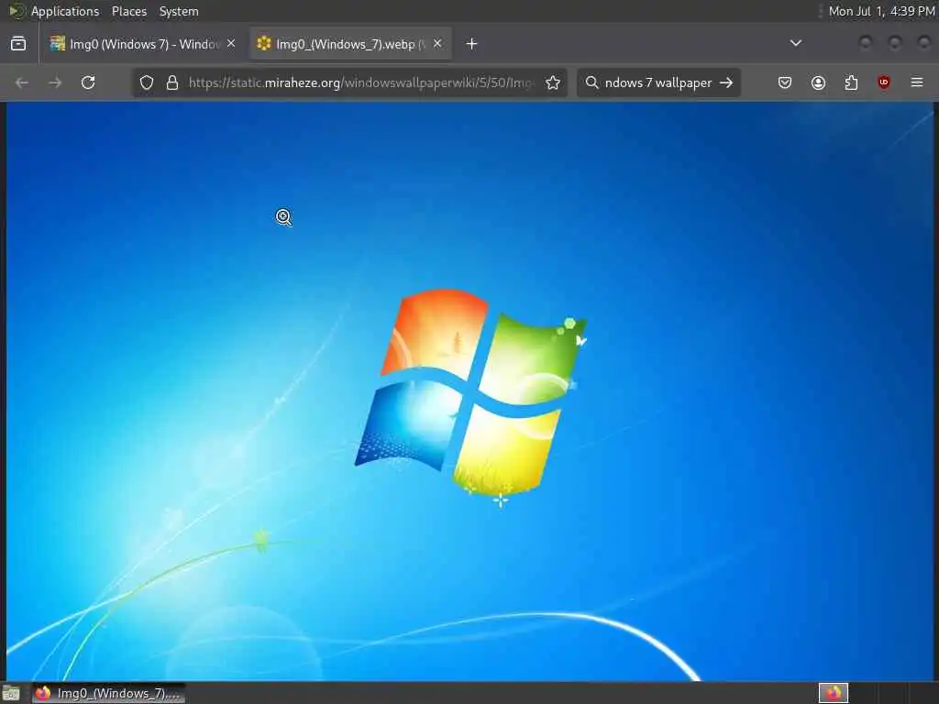Open the Applications menu

(65, 11)
